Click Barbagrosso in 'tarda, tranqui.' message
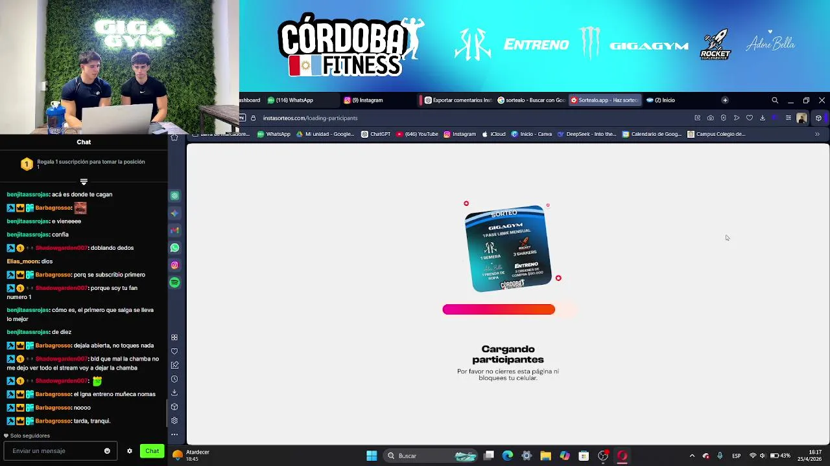Image resolution: width=830 pixels, height=466 pixels. [x=53, y=421]
